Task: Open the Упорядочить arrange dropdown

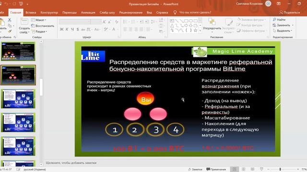Action: tap(212, 26)
